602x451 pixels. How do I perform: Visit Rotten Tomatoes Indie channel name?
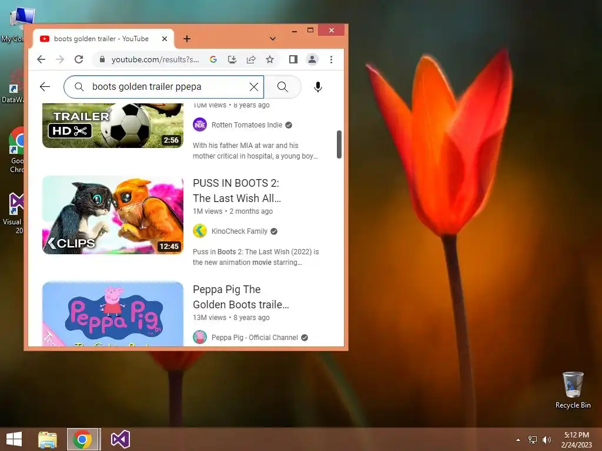click(x=247, y=125)
